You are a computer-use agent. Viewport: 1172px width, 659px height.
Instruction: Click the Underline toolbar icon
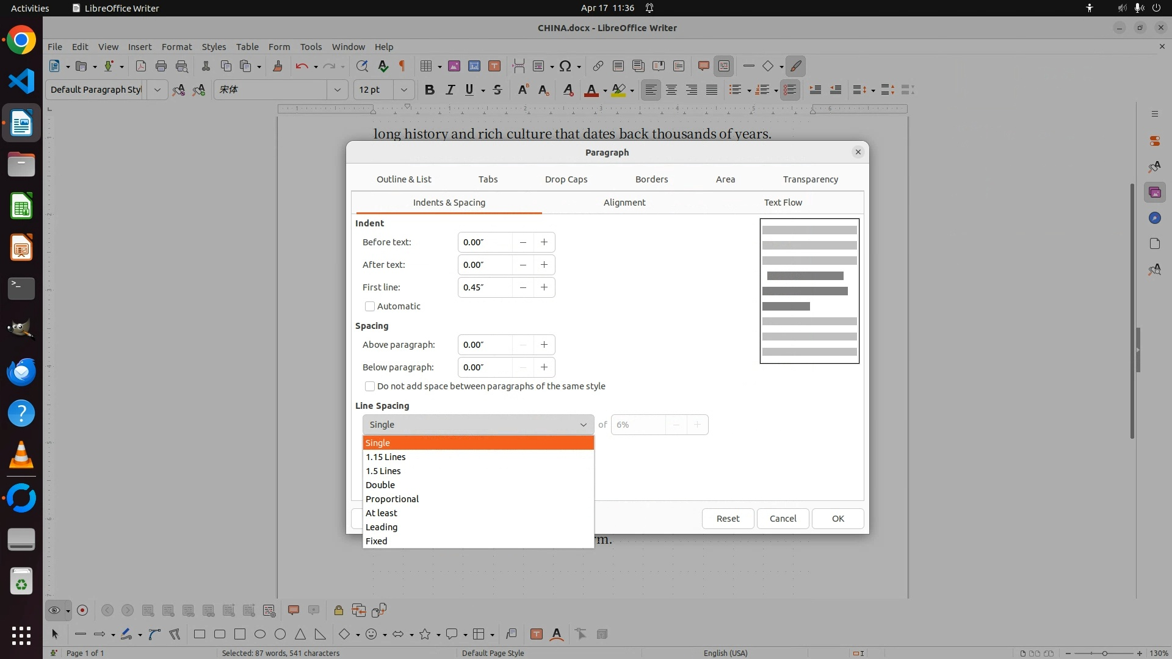tap(469, 90)
